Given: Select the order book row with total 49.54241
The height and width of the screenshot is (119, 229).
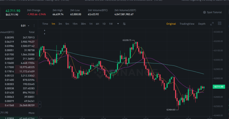Looking at the screenshot, I should (19, 101).
